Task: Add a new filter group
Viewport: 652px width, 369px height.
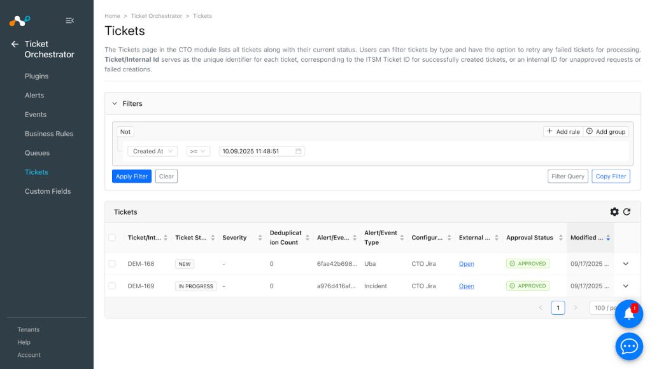Action: (x=606, y=131)
